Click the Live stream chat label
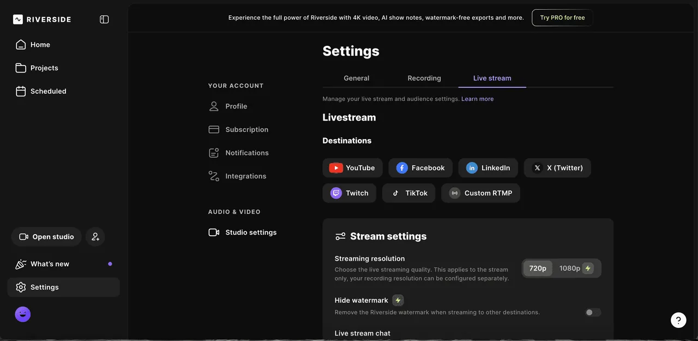The width and height of the screenshot is (698, 341). pos(363,333)
